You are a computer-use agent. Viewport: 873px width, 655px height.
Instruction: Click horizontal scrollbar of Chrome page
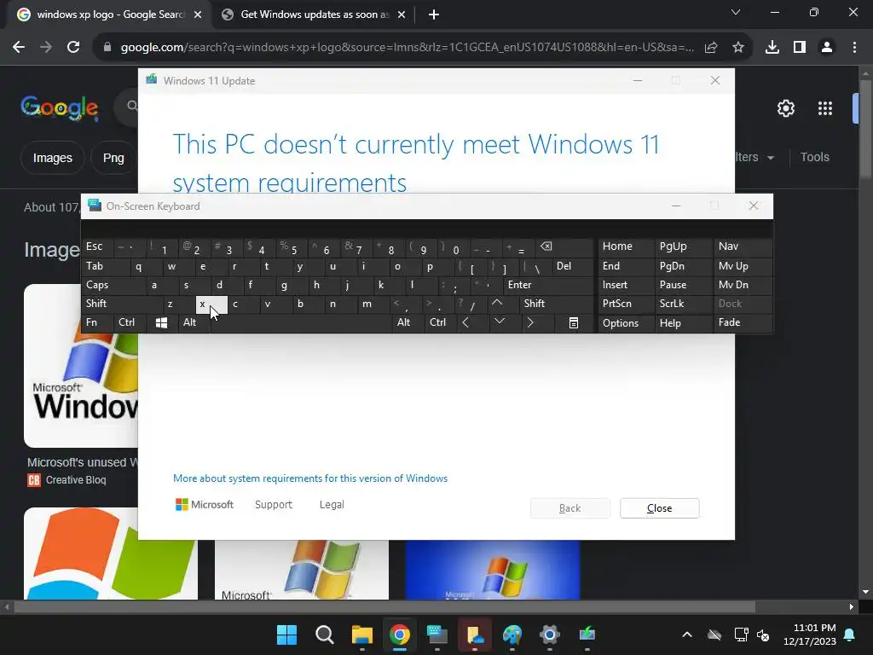[x=384, y=607]
